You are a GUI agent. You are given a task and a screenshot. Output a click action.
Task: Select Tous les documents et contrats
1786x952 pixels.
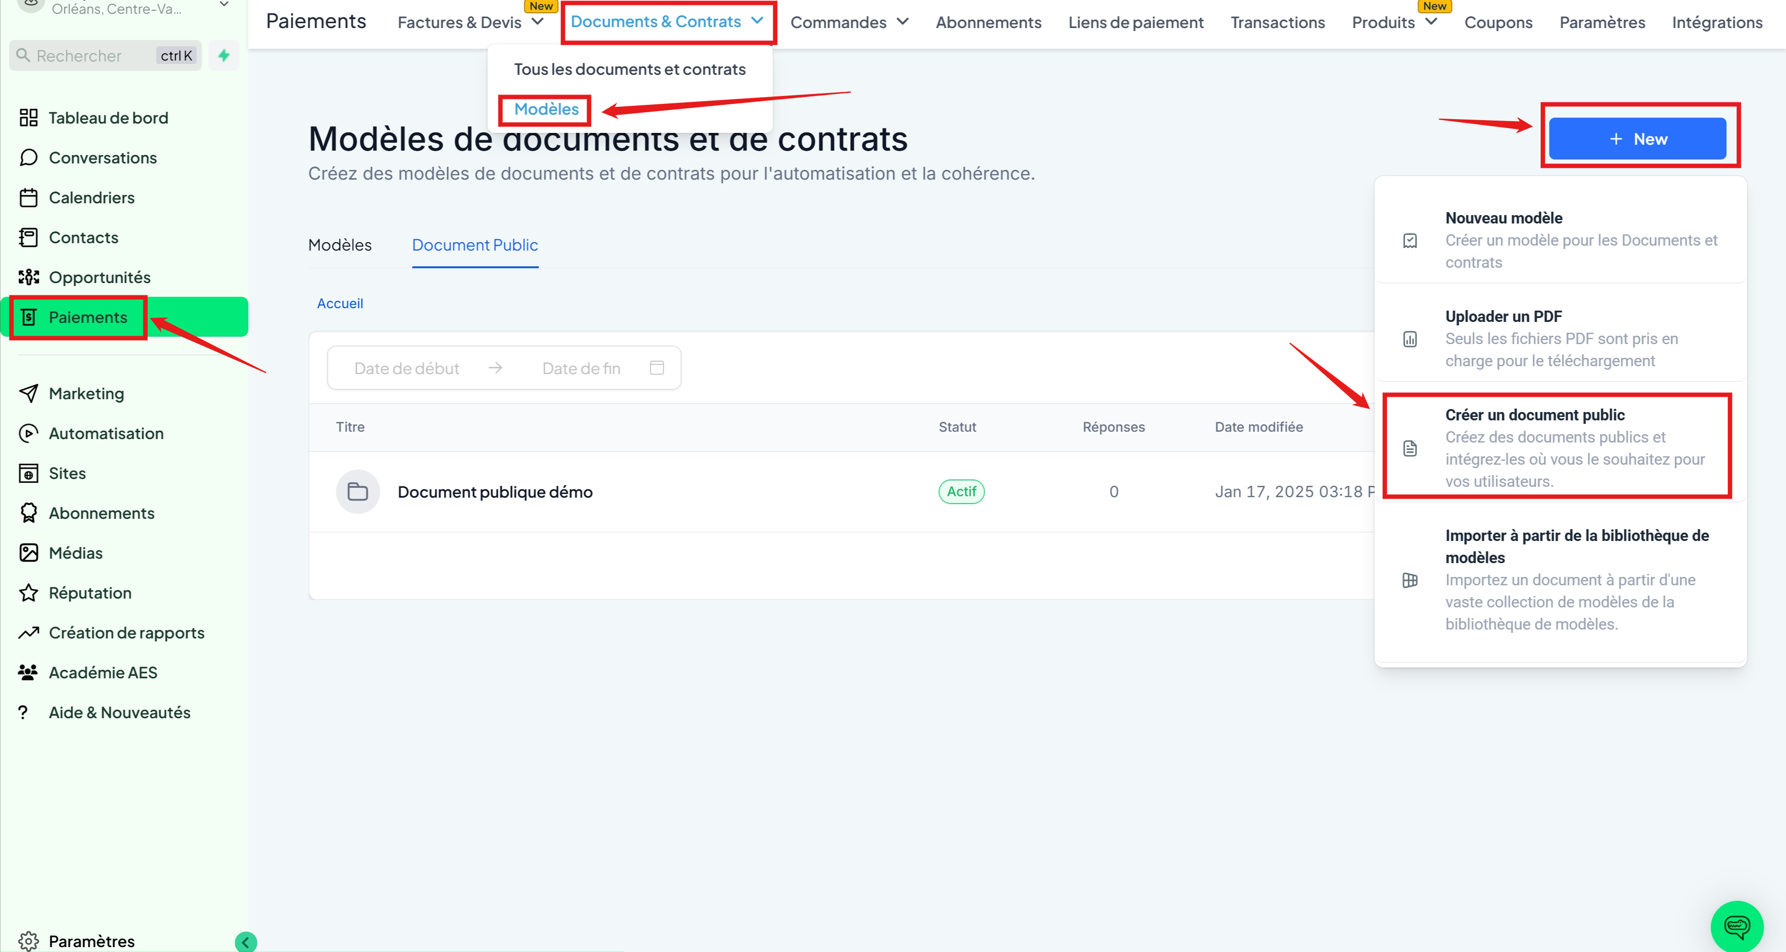[629, 69]
